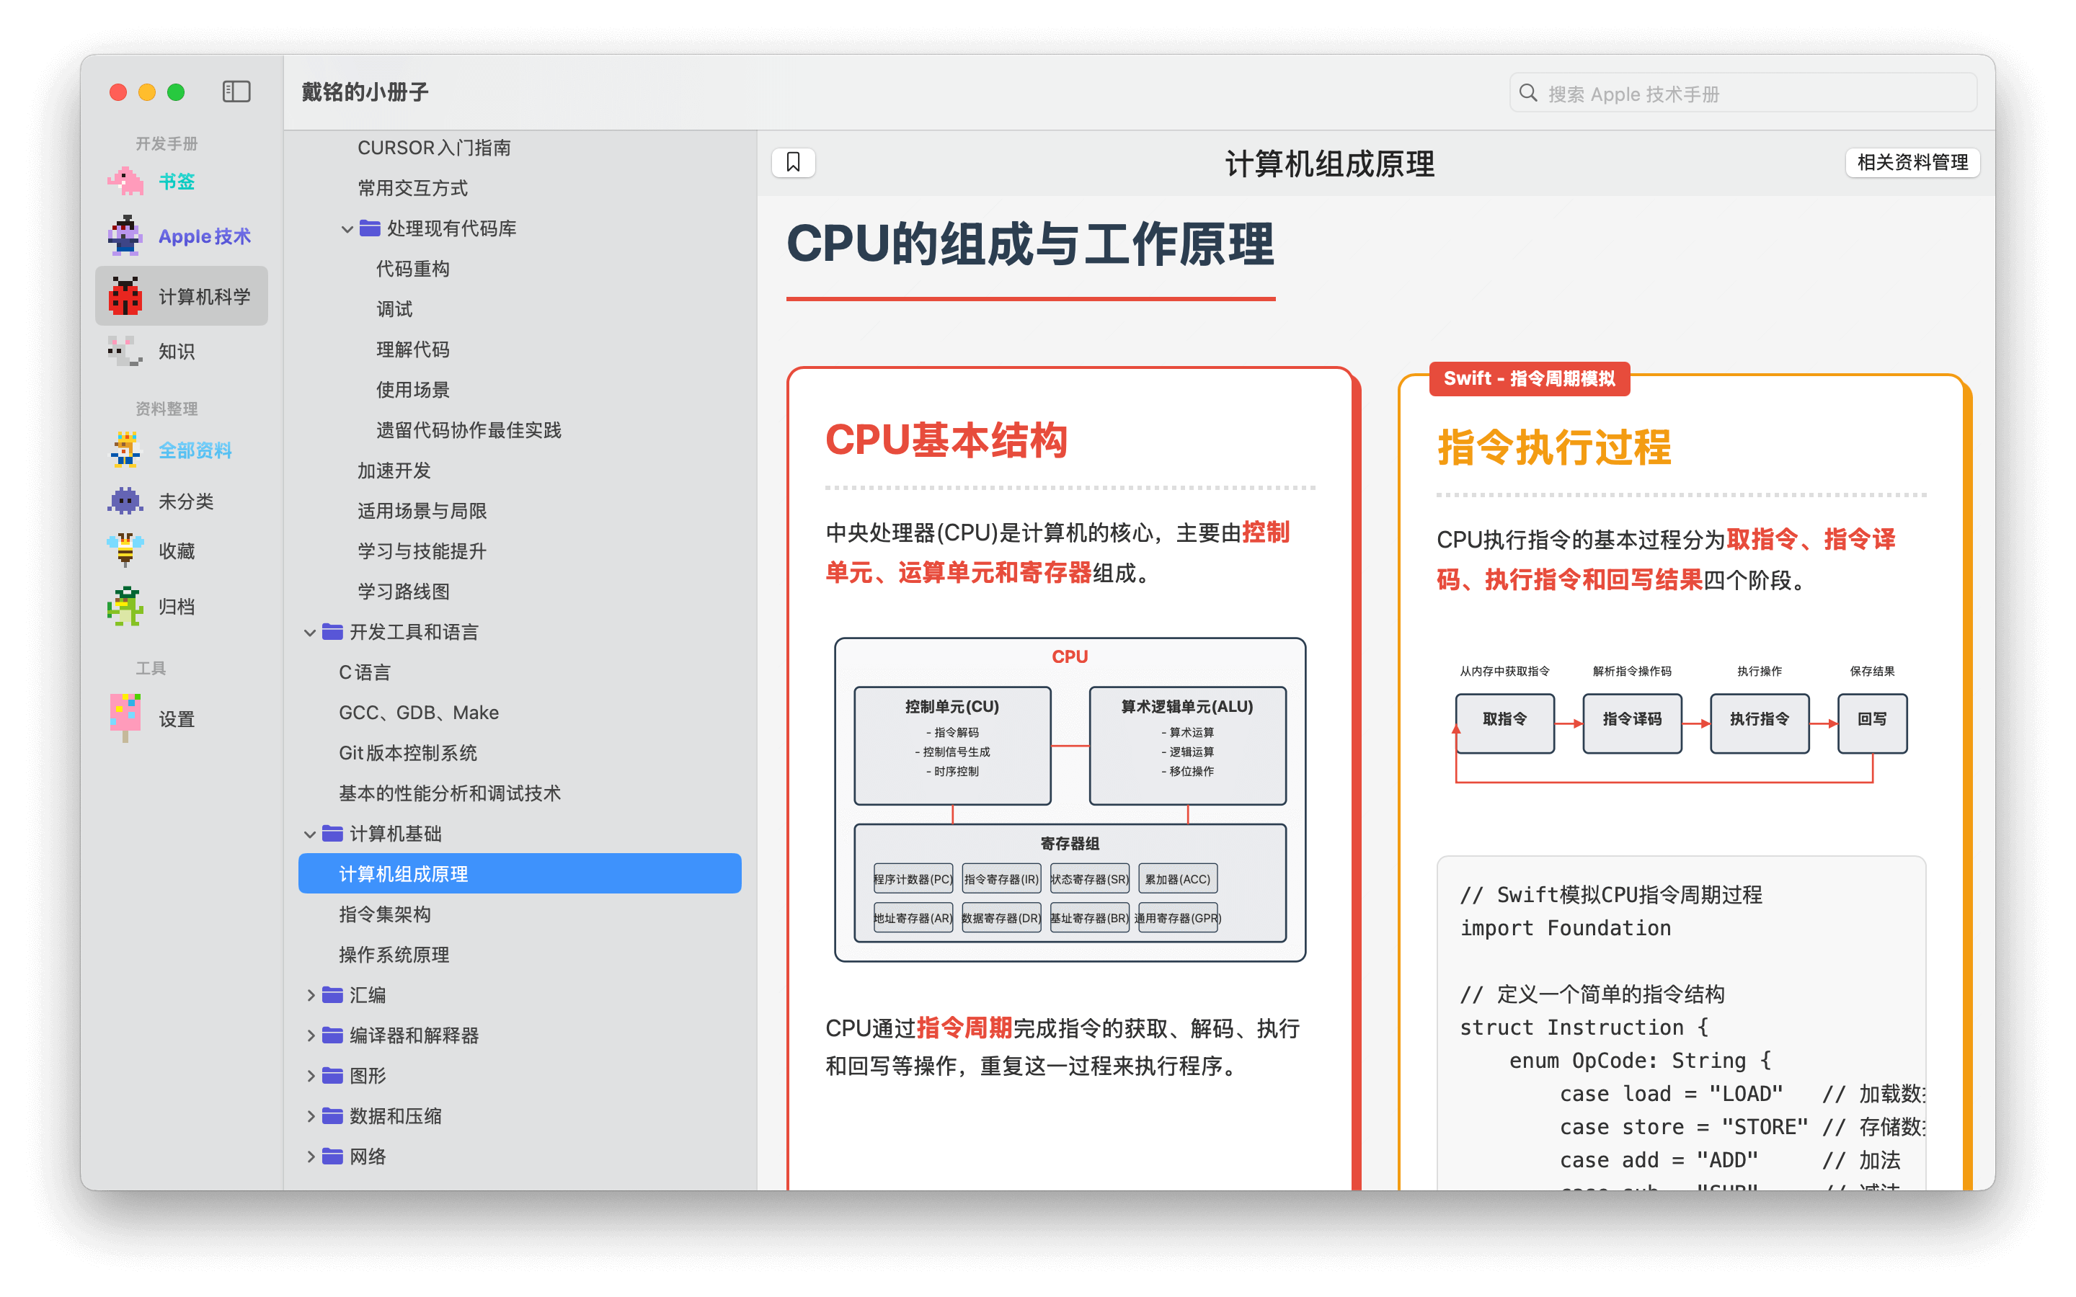Viewport: 2076px width, 1297px height.
Task: Open 相关资料管理 button
Action: (x=1912, y=162)
